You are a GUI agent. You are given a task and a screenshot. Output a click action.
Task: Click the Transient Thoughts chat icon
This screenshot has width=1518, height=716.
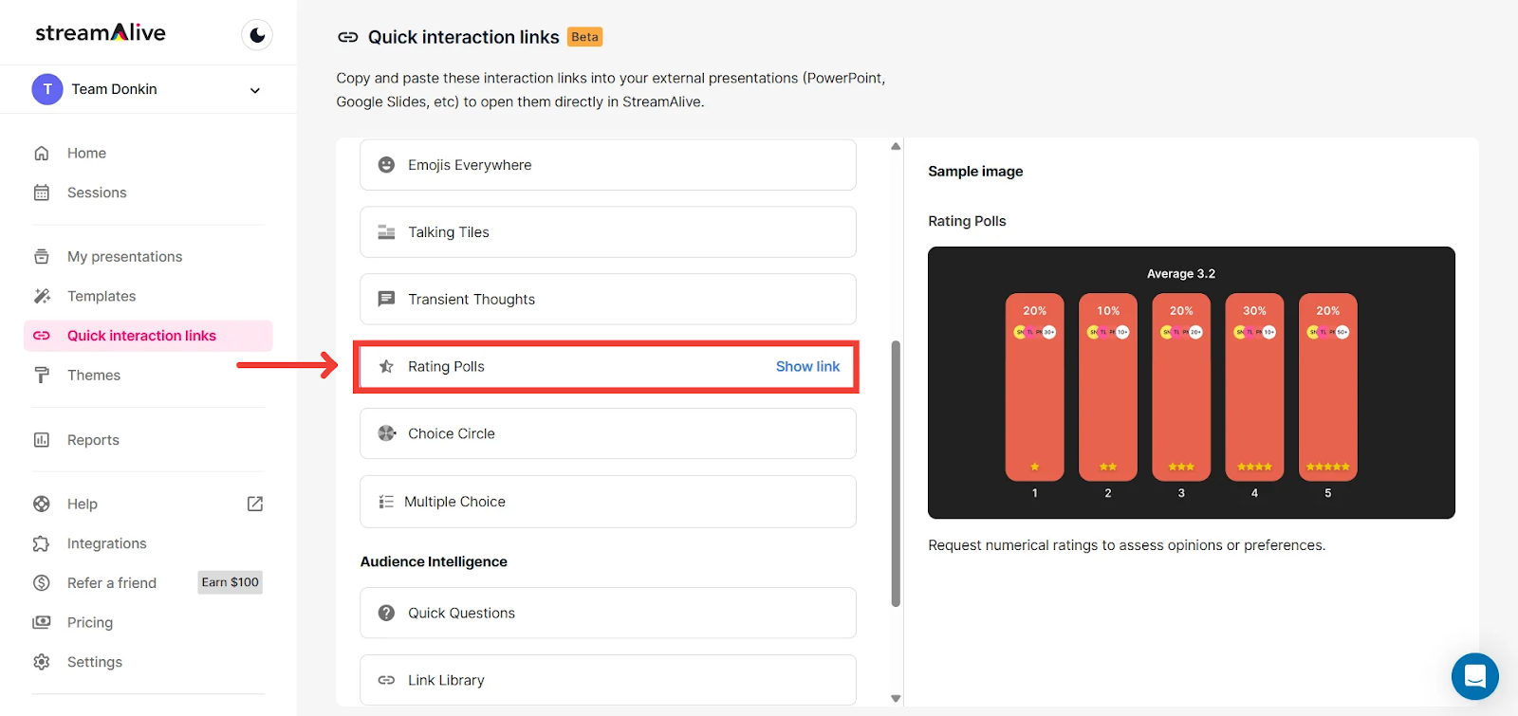[386, 300]
